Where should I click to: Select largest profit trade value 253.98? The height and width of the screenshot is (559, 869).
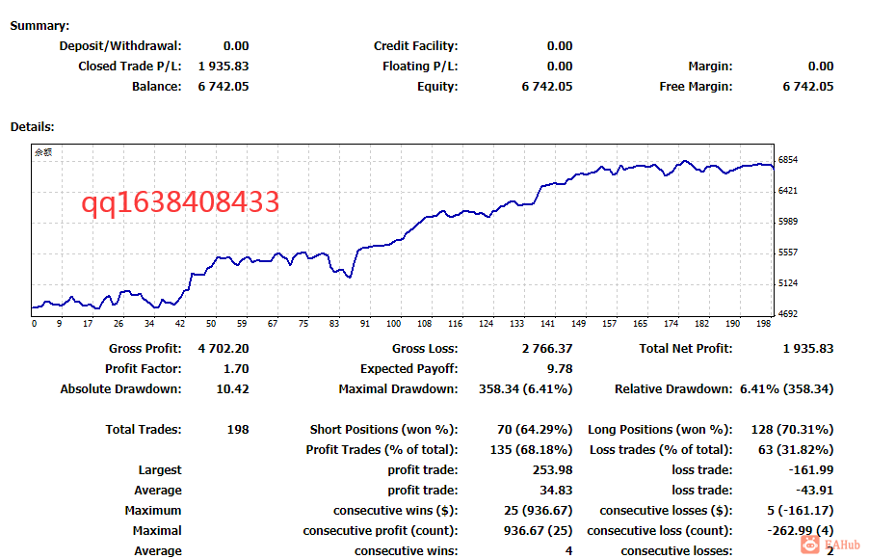point(553,470)
